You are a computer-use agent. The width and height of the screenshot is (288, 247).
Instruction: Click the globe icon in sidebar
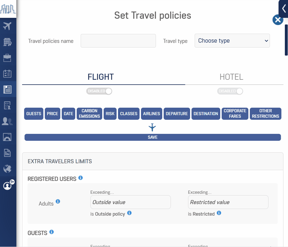click(7, 169)
